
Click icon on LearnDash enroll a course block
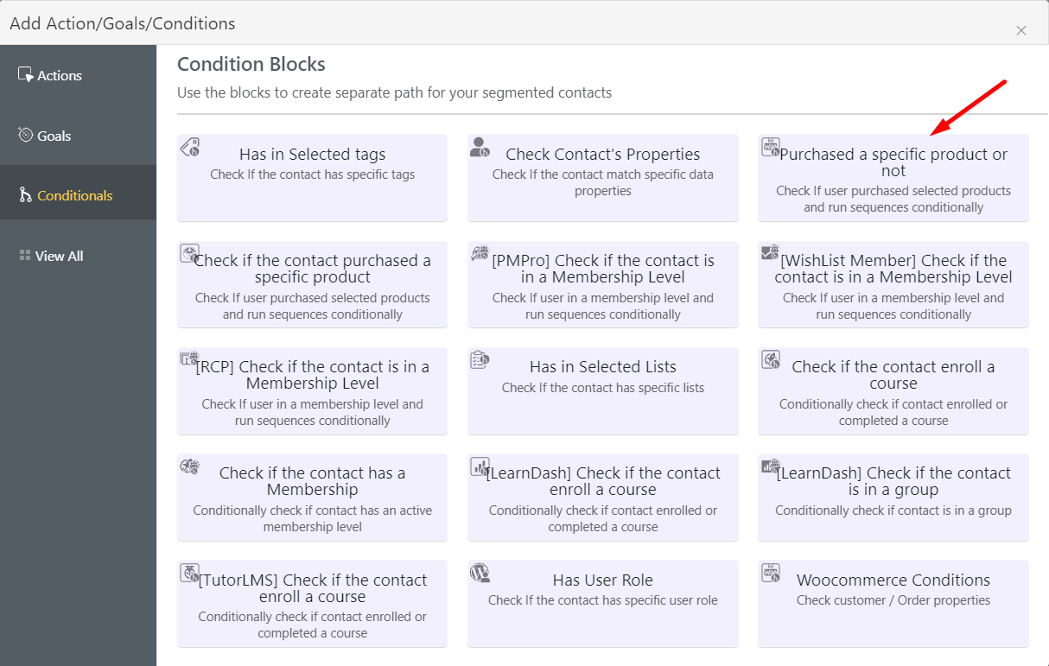(480, 466)
